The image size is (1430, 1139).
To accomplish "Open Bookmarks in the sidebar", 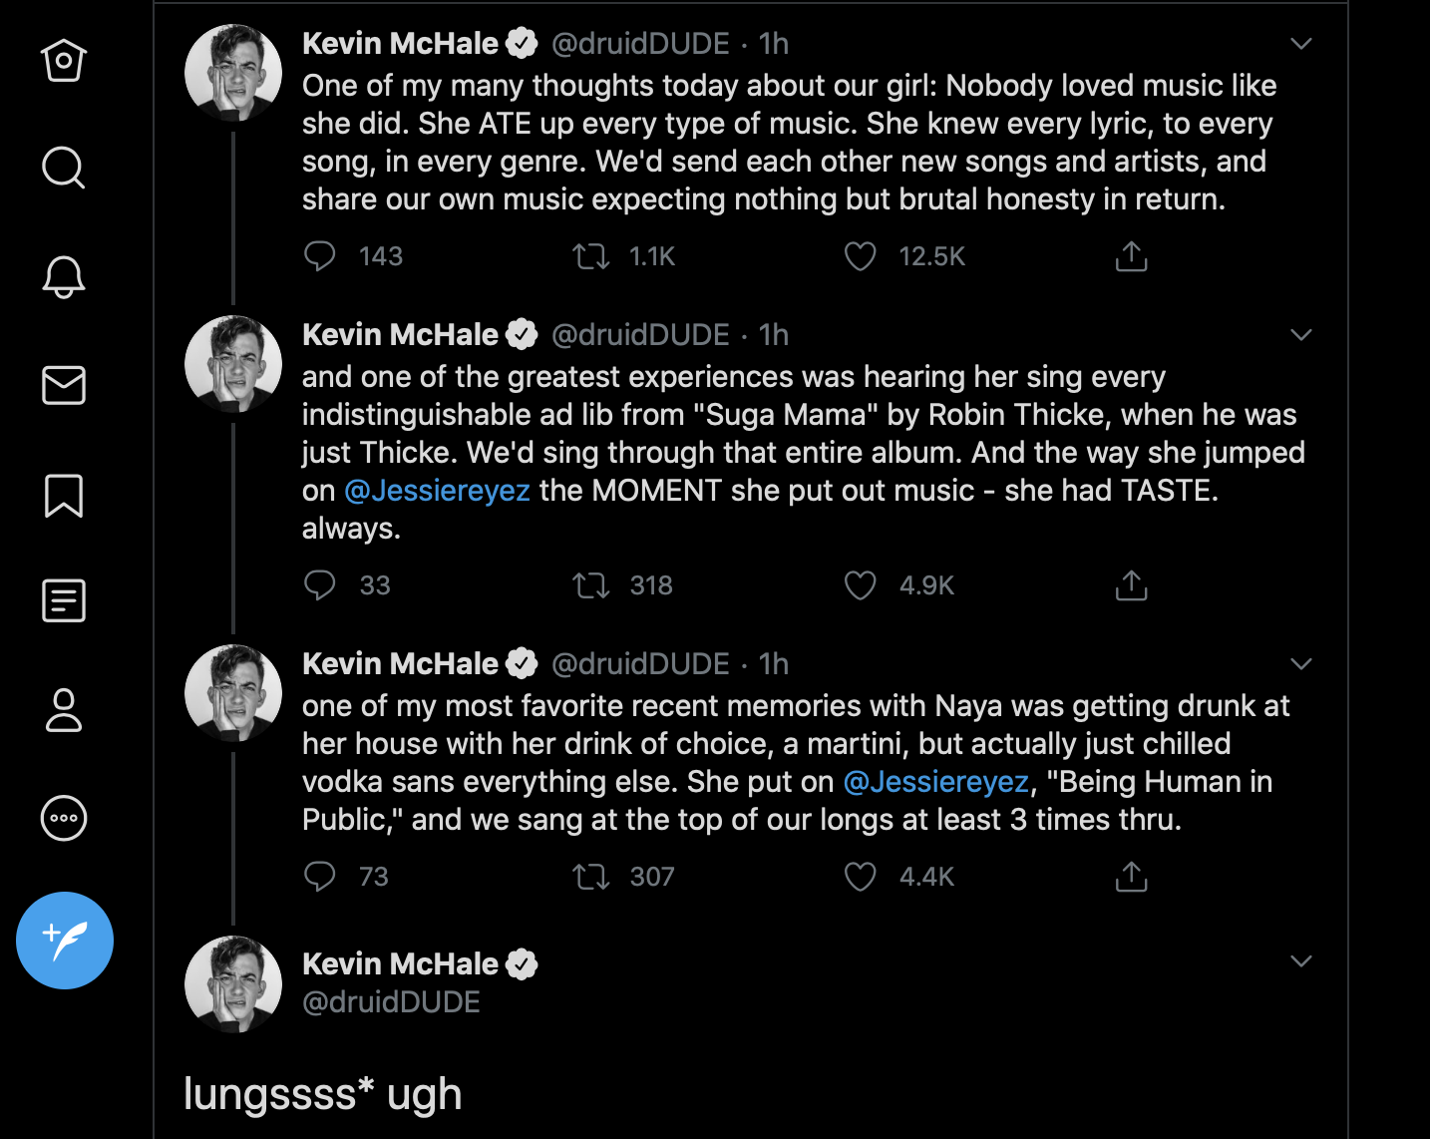I will point(64,495).
